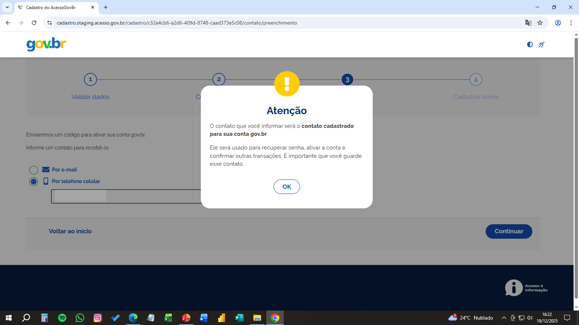Open Google Translate icon in address bar
Image resolution: width=579 pixels, height=325 pixels.
point(528,23)
